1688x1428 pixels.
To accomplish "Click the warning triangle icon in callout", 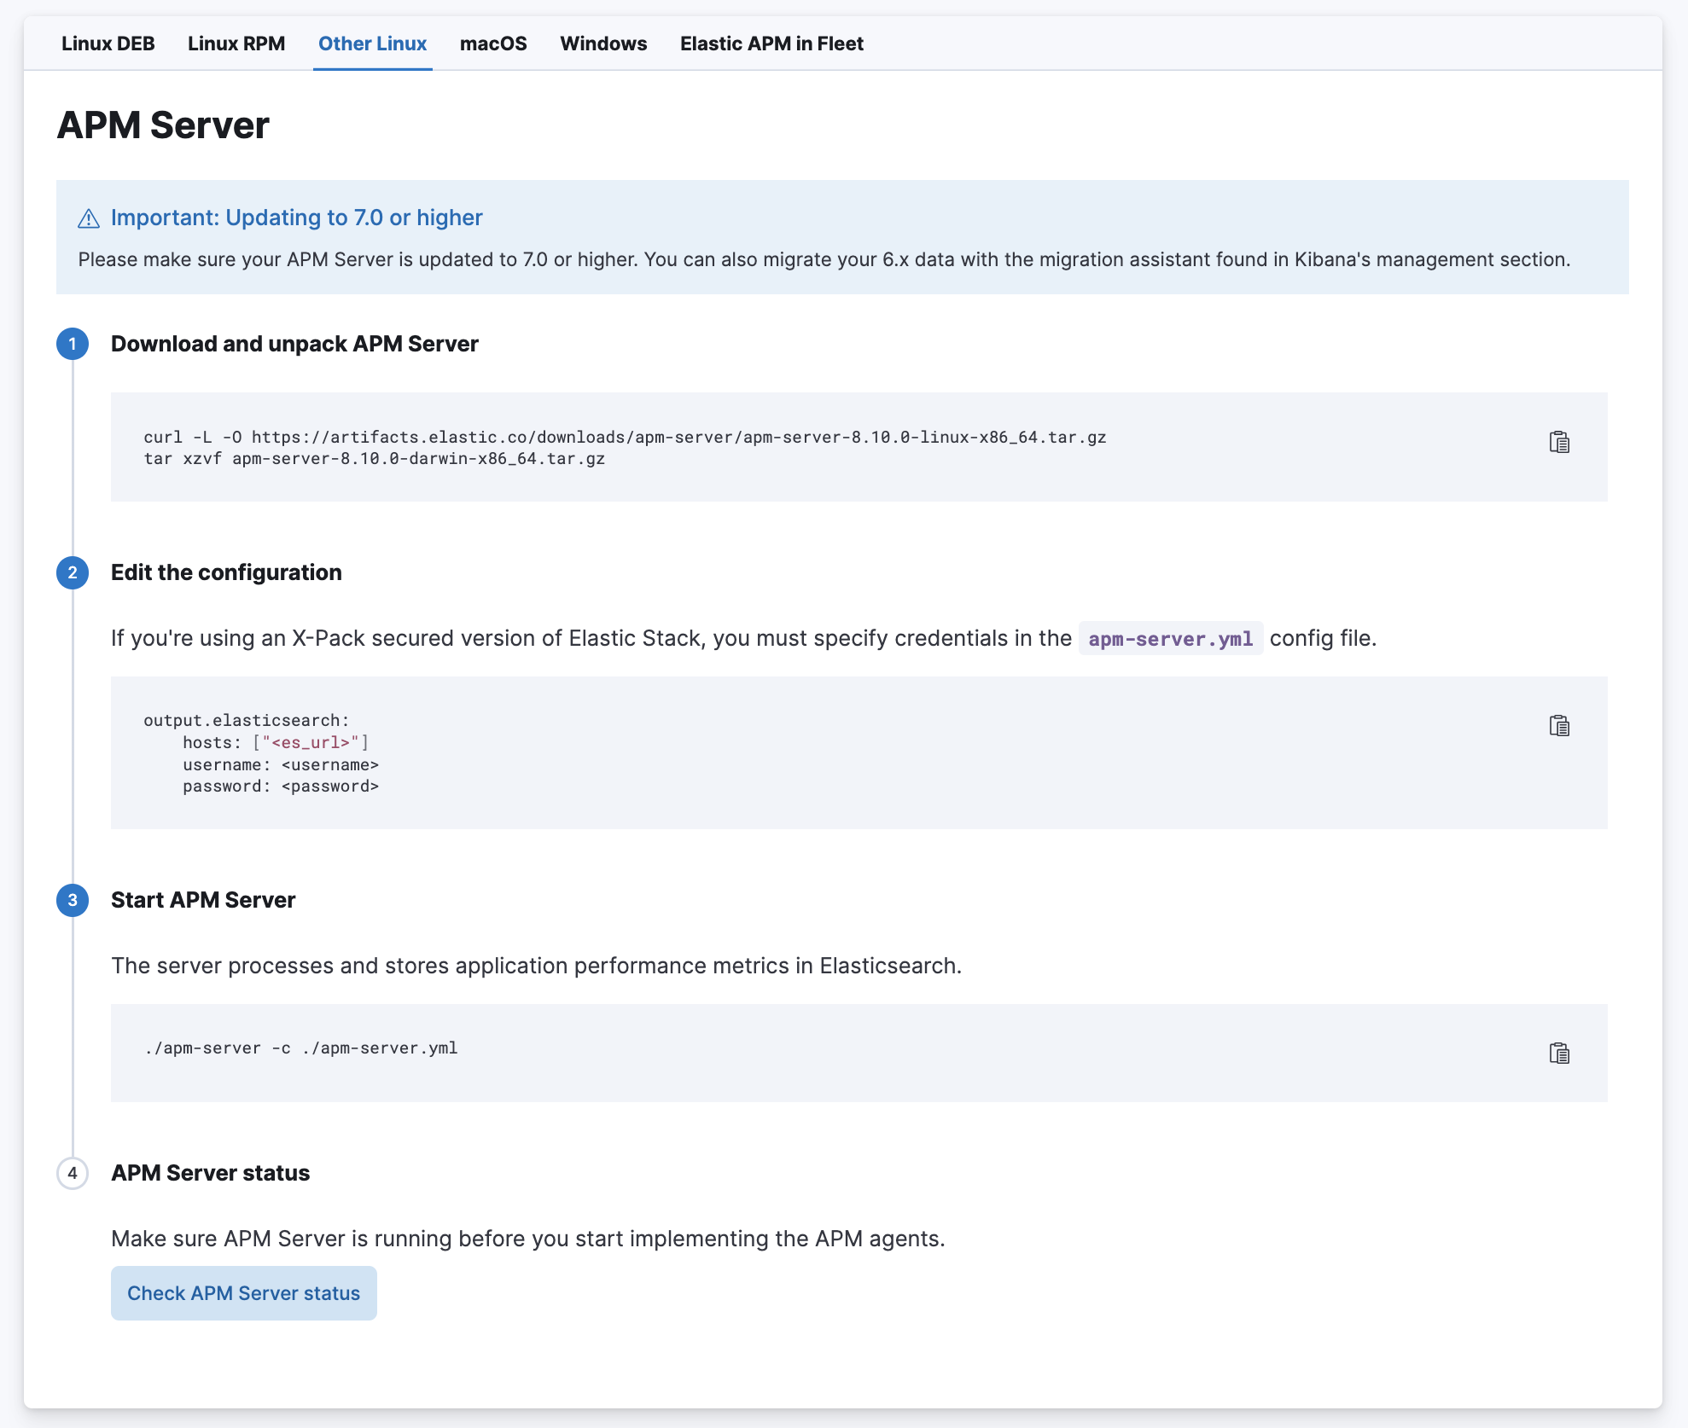I will 89,219.
